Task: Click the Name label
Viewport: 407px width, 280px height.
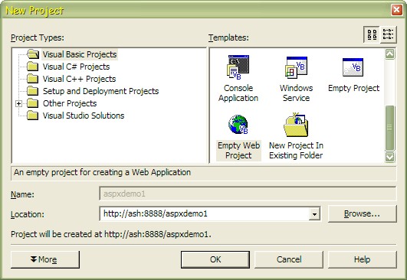Action: pos(22,194)
